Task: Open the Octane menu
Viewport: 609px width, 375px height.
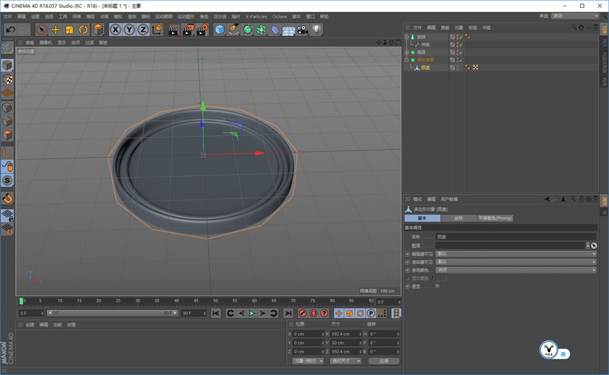Action: coord(279,16)
